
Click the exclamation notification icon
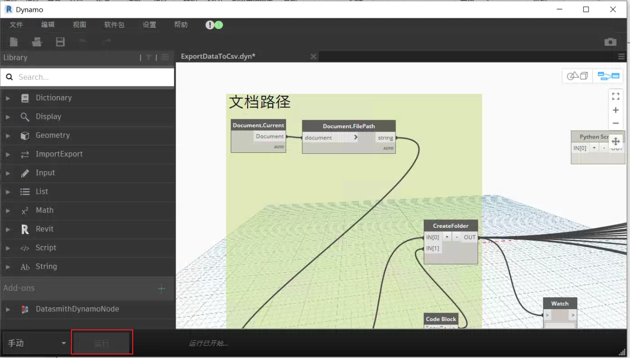pyautogui.click(x=210, y=25)
